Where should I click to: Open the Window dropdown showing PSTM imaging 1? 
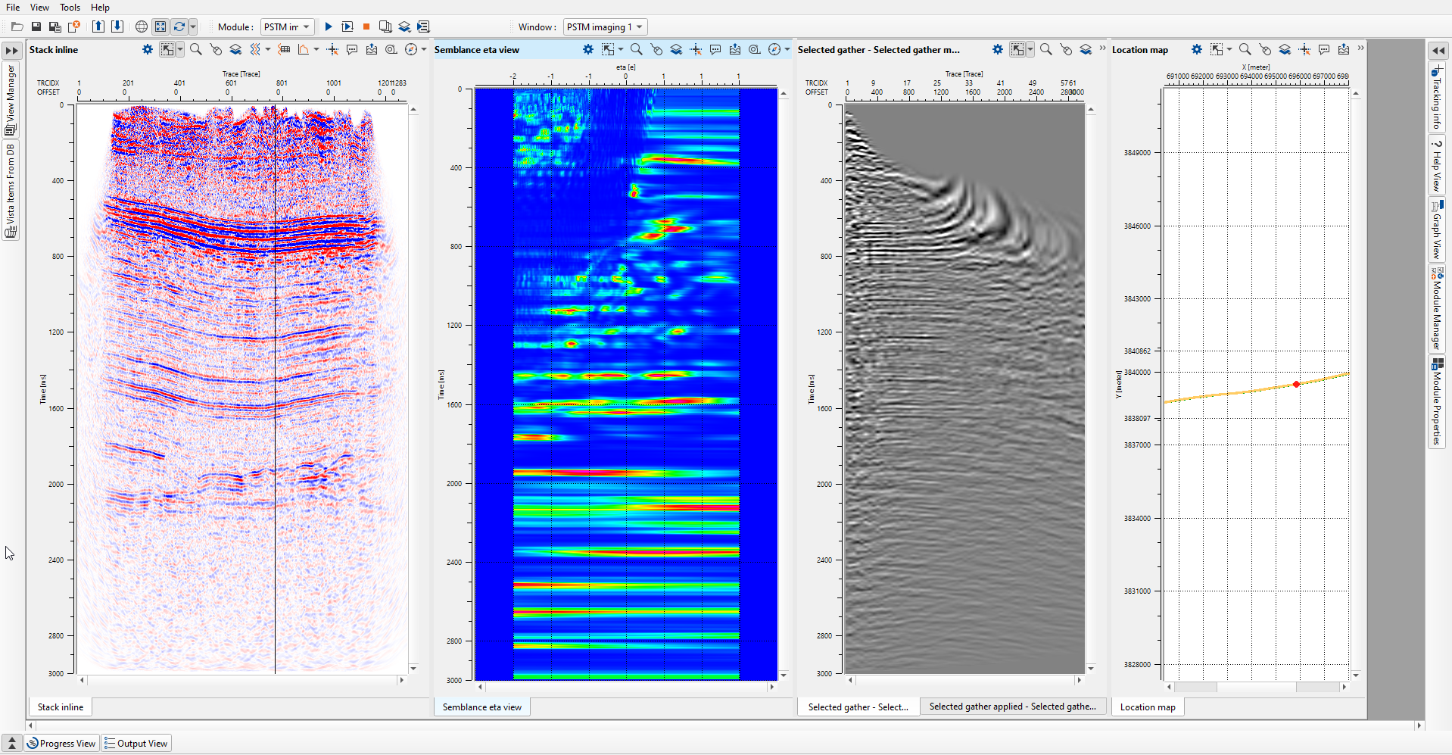click(x=604, y=27)
